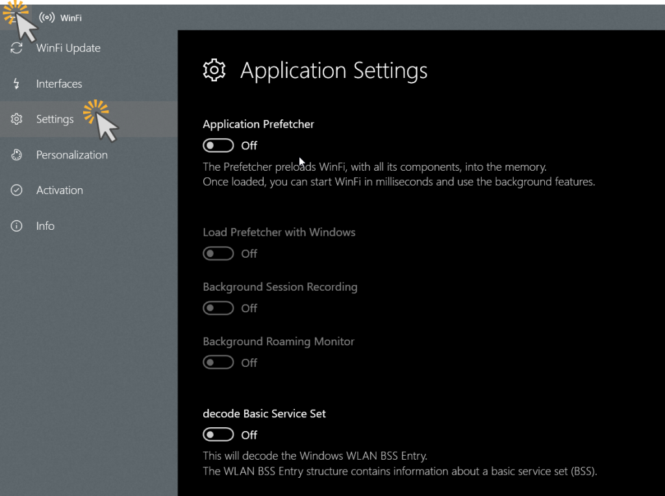Click the Interfaces lightning bolt icon
The image size is (665, 496).
pyautogui.click(x=17, y=84)
